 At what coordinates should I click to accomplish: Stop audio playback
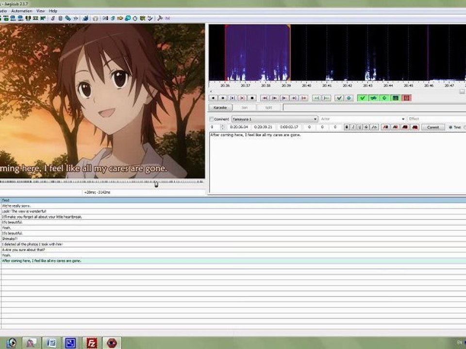click(252, 98)
